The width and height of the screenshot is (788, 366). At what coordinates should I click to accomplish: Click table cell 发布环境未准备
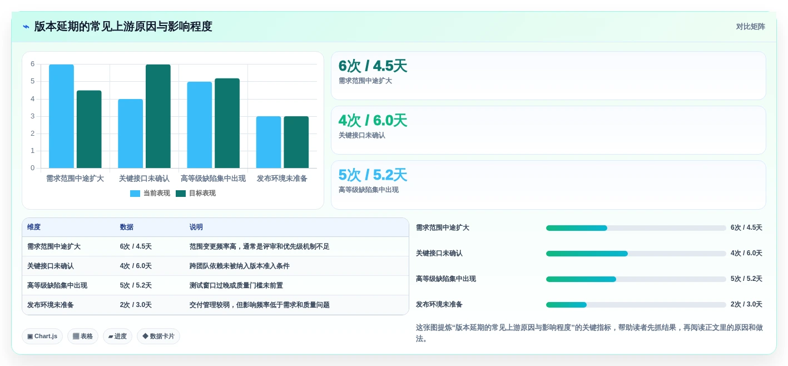click(x=51, y=305)
